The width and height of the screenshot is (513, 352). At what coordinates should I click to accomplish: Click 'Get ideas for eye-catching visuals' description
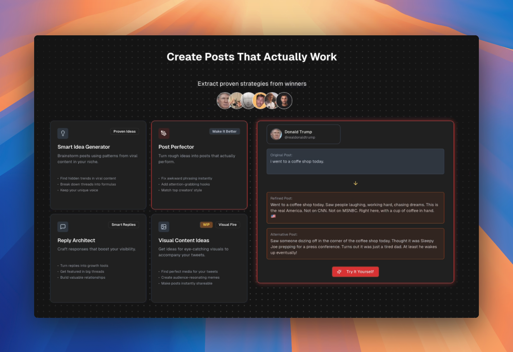click(x=193, y=252)
